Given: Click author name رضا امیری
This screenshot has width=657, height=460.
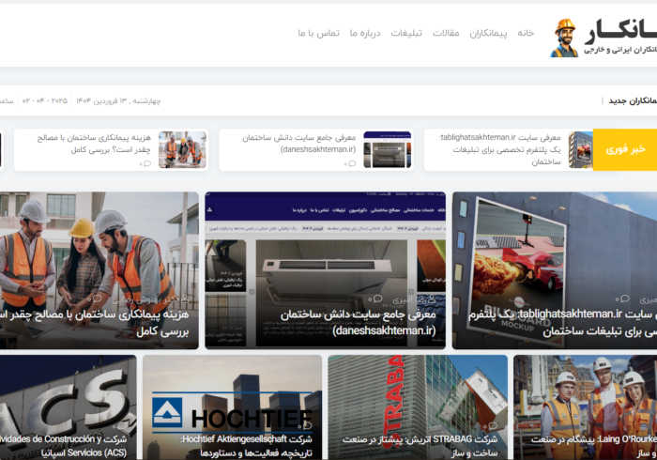Looking at the screenshot, I should pos(408,299).
